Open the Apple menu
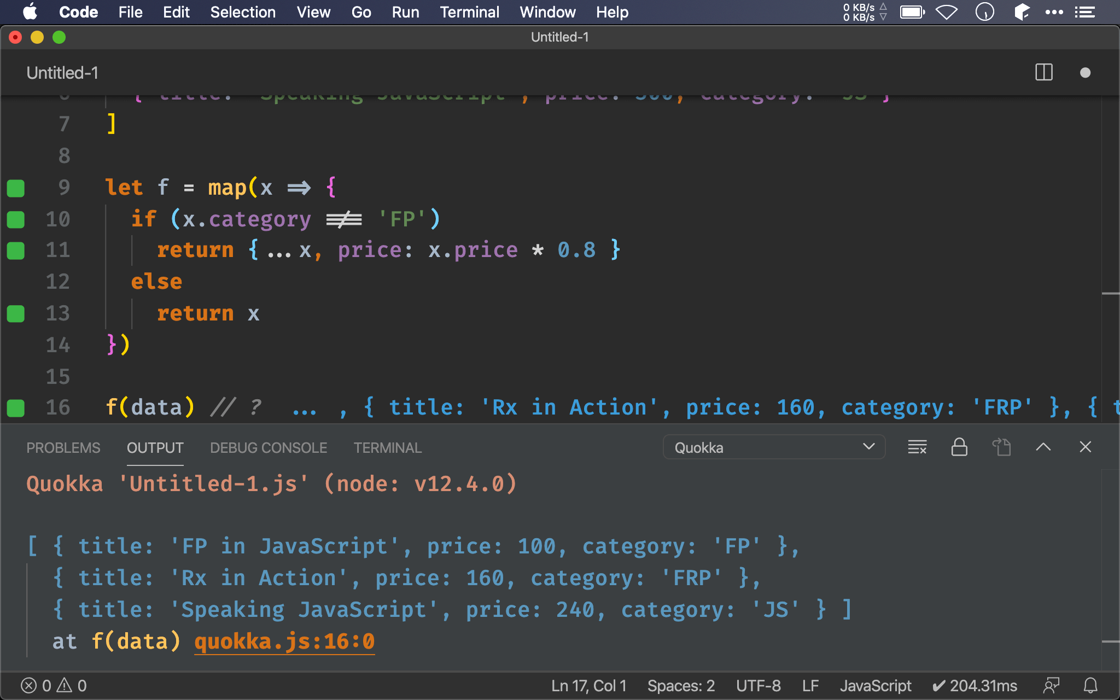The width and height of the screenshot is (1120, 700). pos(30,12)
